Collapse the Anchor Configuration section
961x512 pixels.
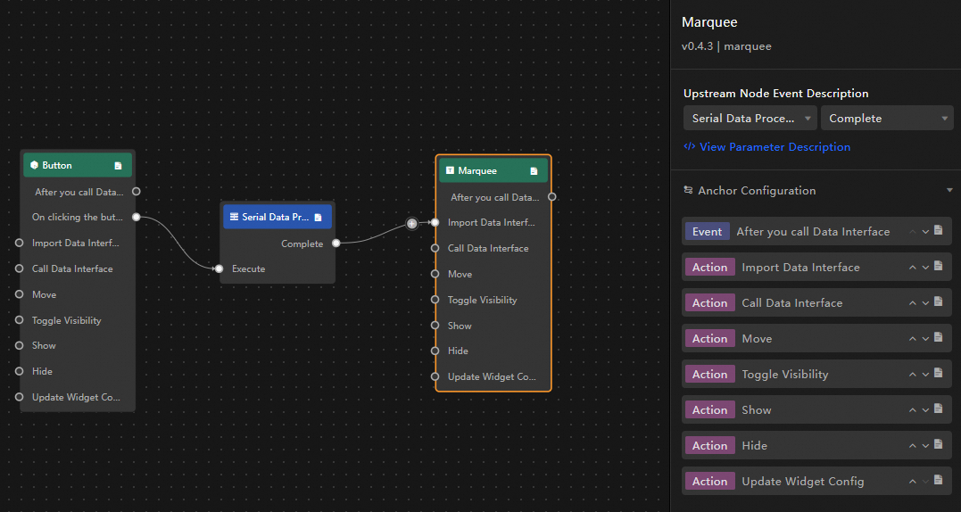coord(949,191)
